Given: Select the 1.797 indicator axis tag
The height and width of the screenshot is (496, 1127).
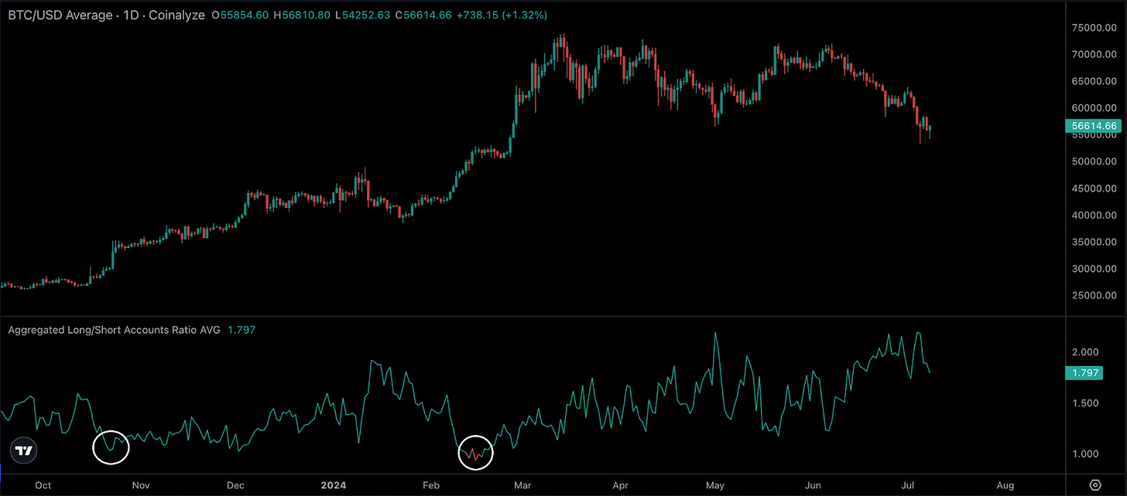Looking at the screenshot, I should [1085, 373].
